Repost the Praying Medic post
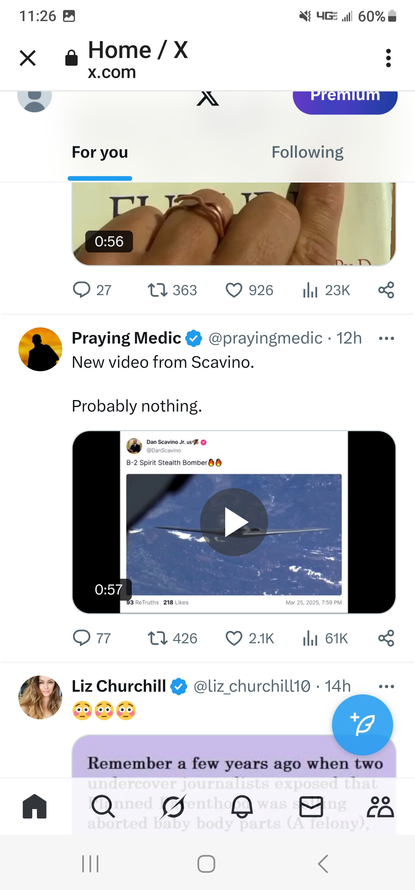415x890 pixels. point(158,638)
